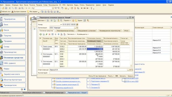
Task: Sort ascending in the fixed assets table
Action: click(x=62, y=34)
